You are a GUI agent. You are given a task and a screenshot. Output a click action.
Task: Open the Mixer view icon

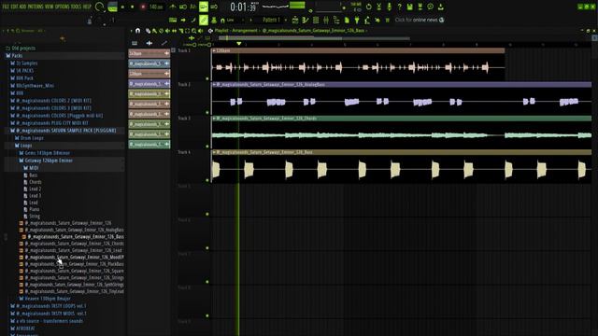pyautogui.click(x=326, y=20)
